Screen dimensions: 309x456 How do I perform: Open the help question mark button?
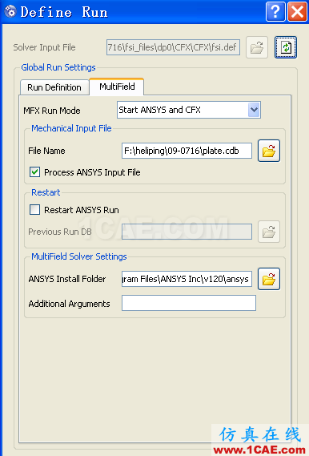pos(275,12)
